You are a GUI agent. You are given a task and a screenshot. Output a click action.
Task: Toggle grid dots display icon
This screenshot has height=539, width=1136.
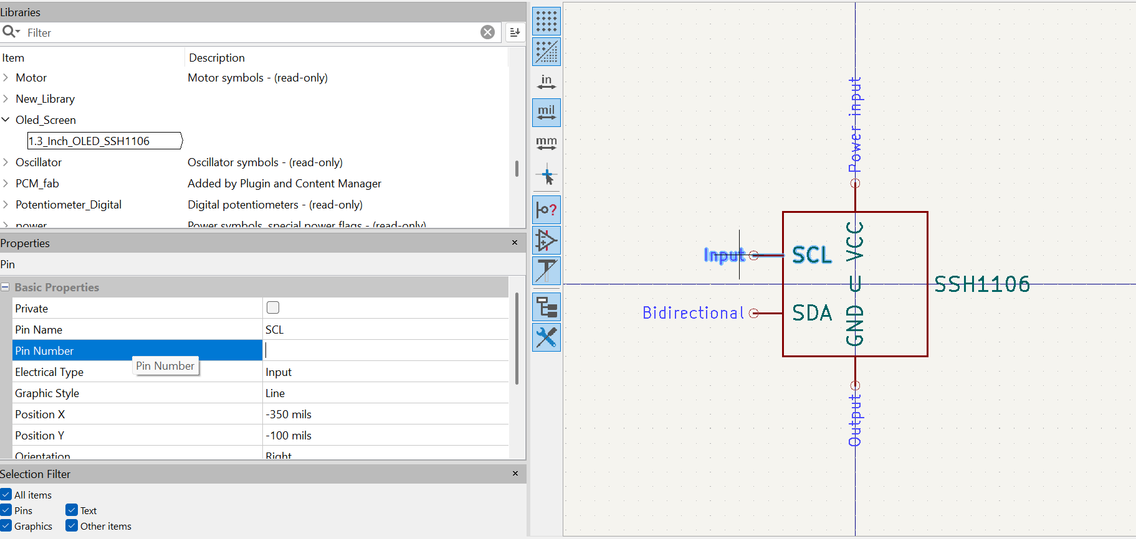(547, 21)
